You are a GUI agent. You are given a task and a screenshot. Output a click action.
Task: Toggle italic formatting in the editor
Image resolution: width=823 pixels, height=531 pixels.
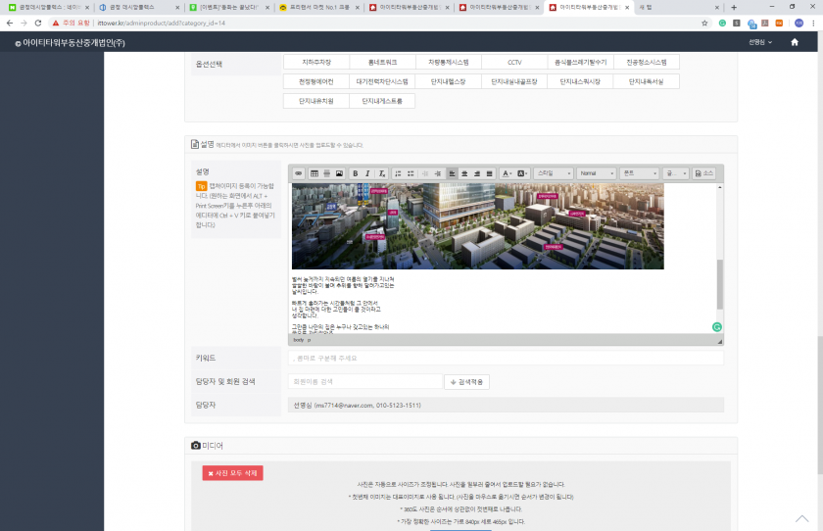[x=367, y=173]
